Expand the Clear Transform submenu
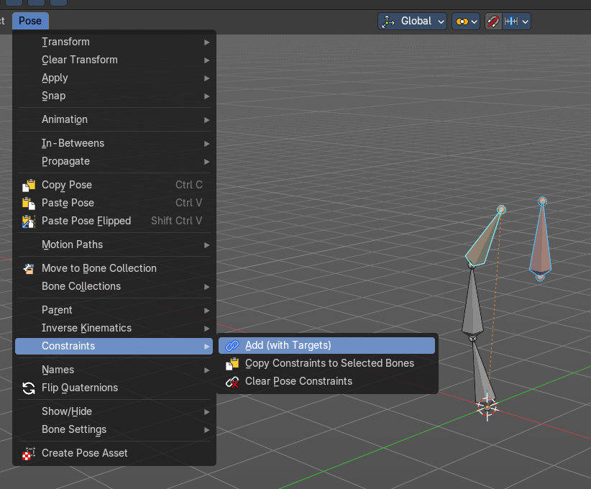Image resolution: width=591 pixels, height=489 pixels. coord(114,60)
